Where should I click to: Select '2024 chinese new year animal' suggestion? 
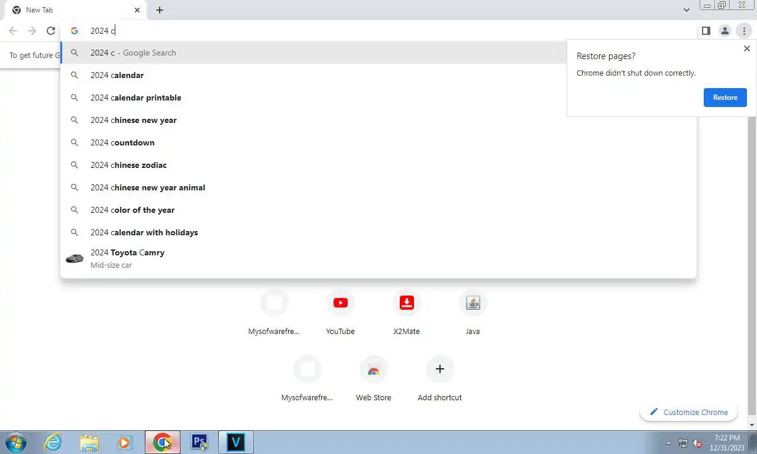pos(378,187)
